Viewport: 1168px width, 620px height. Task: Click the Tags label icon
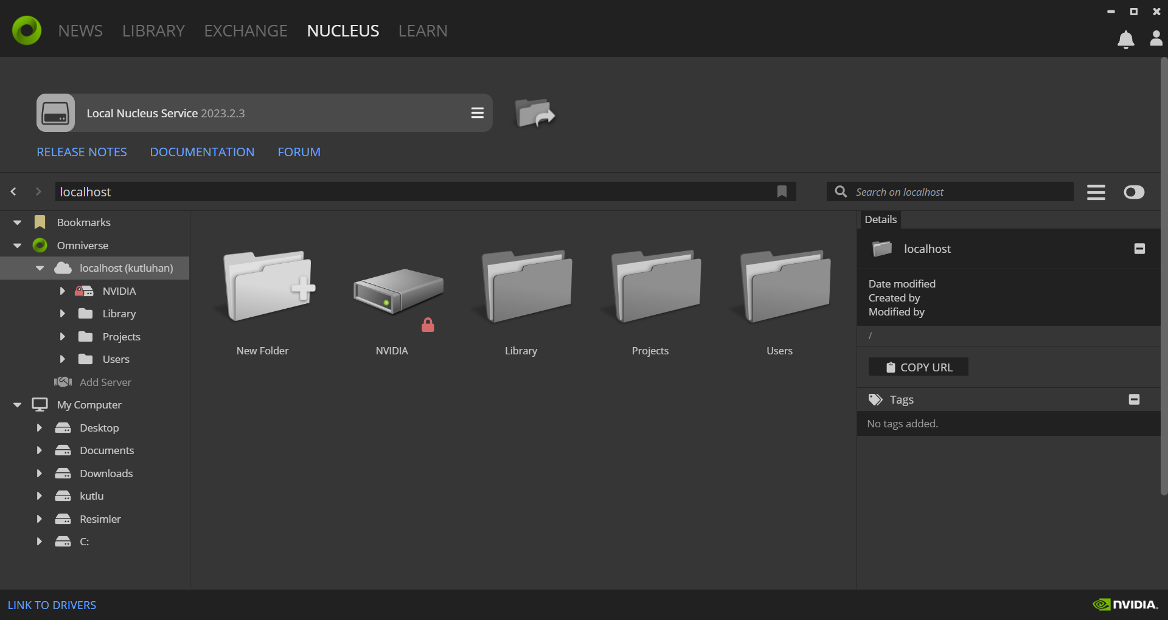pyautogui.click(x=875, y=399)
